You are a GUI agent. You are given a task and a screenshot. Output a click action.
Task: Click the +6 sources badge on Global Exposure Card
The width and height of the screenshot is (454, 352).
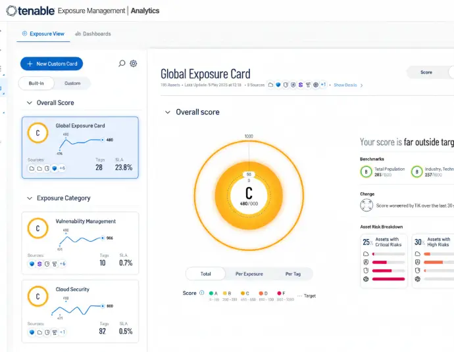point(62,168)
